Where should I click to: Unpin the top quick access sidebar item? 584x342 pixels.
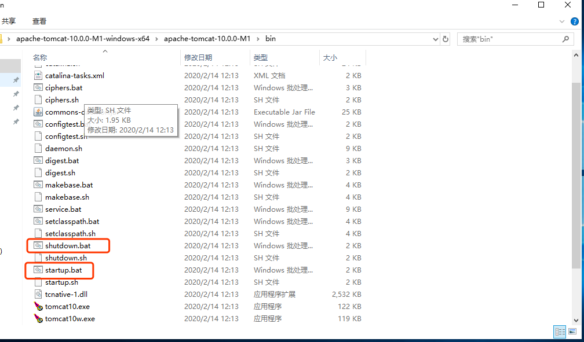click(16, 80)
